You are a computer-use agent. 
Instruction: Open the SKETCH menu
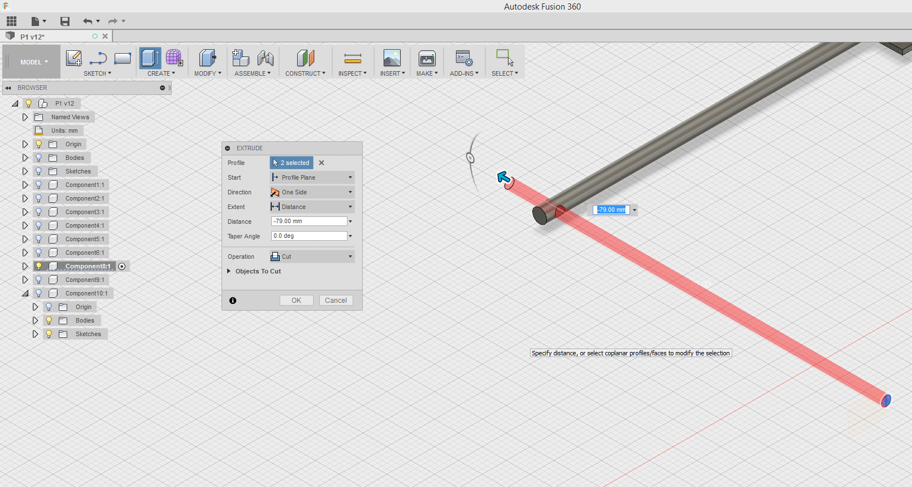click(97, 73)
